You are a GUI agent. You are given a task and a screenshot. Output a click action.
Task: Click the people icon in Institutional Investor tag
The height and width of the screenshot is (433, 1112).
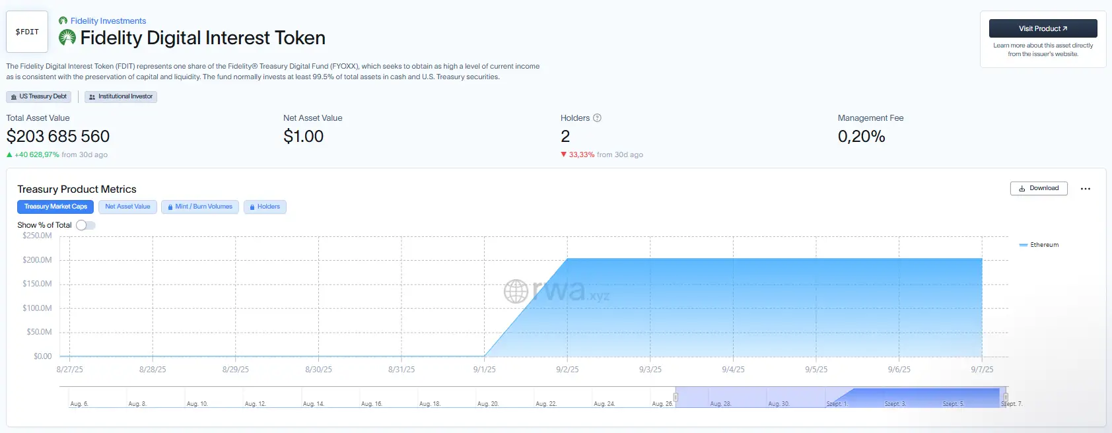pos(92,97)
